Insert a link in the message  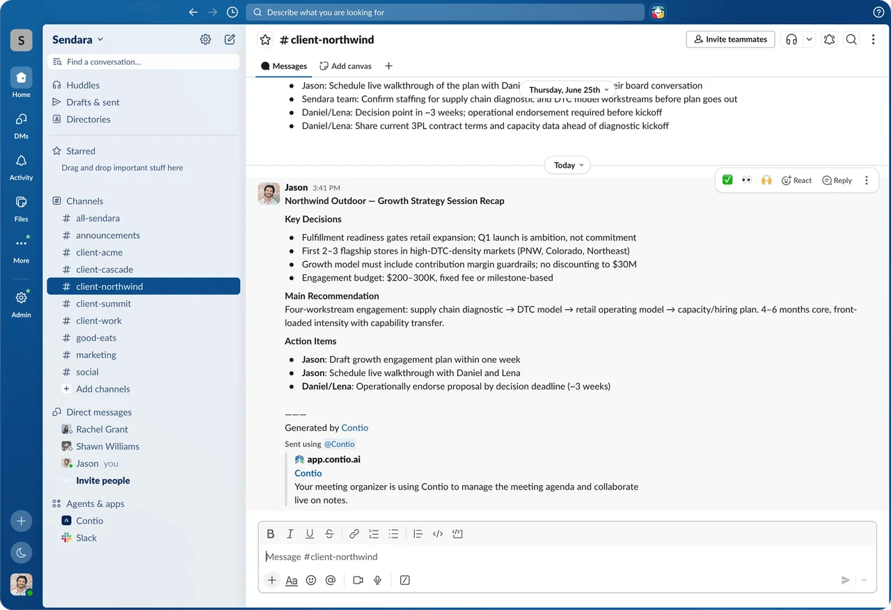(354, 534)
